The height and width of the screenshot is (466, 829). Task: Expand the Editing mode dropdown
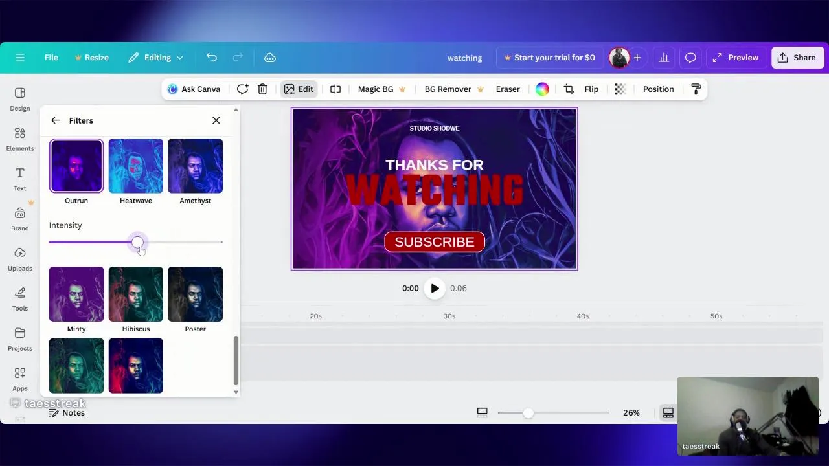(155, 58)
